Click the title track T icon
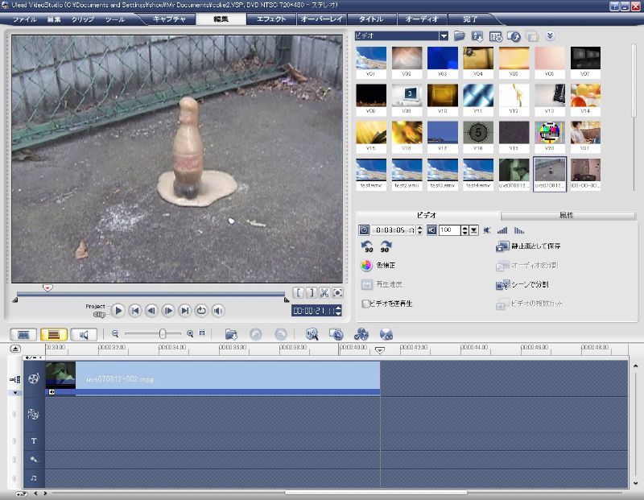 point(34,440)
